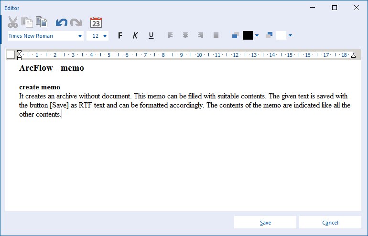
Task: Click the right indent marker on ruler
Action: tap(353, 55)
